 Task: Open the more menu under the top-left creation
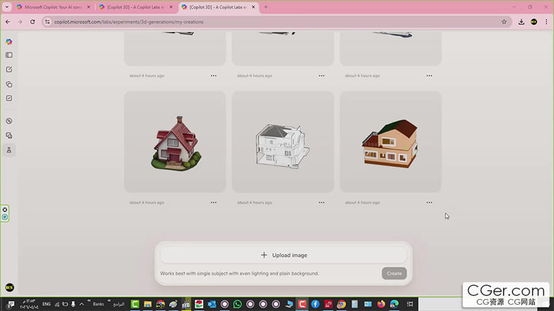point(213,76)
